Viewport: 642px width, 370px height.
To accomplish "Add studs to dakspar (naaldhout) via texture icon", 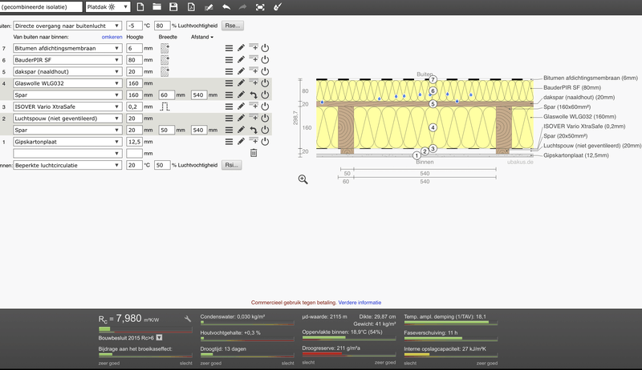I will pyautogui.click(x=165, y=71).
